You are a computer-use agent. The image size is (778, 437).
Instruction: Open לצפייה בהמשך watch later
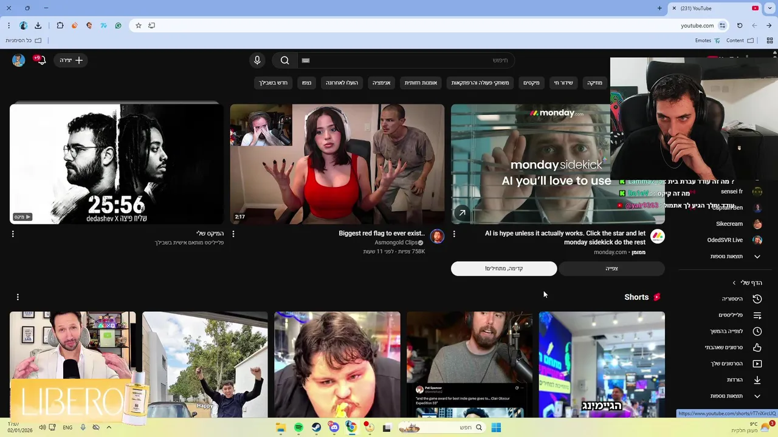[x=735, y=331]
